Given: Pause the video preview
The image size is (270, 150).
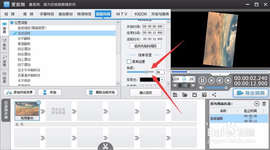Looking at the screenshot, I should coord(202,81).
